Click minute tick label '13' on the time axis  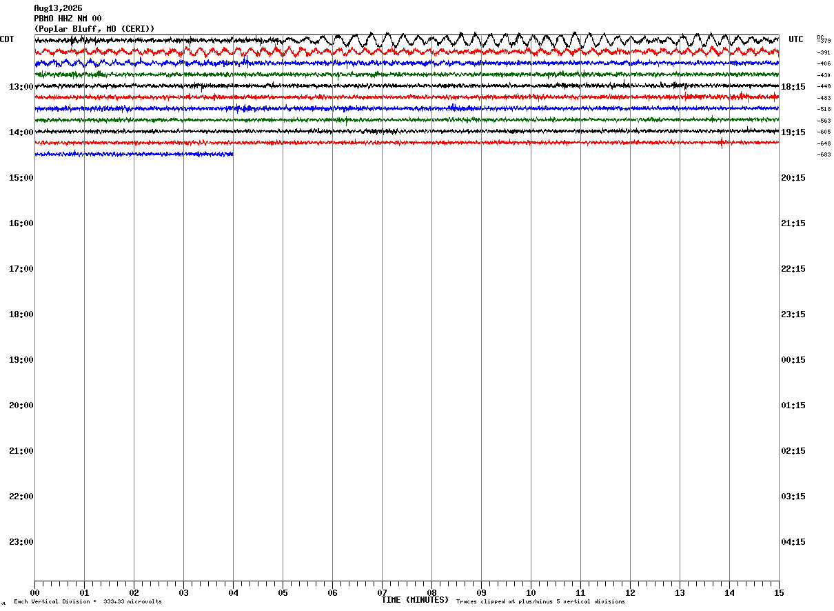click(x=680, y=593)
